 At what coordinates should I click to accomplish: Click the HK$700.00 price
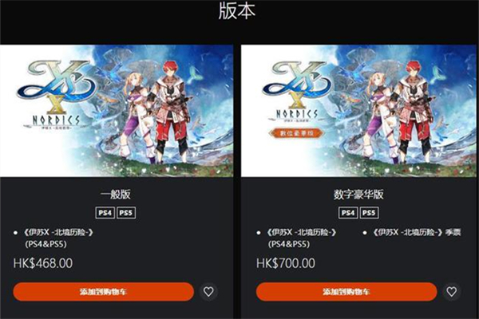click(286, 263)
